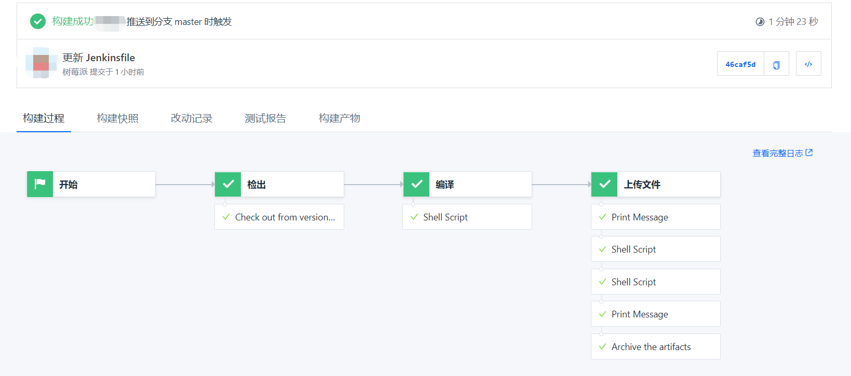Viewport: 851px width, 376px height.
Task: Click the checkmark icon on 检出 stage
Action: point(228,184)
